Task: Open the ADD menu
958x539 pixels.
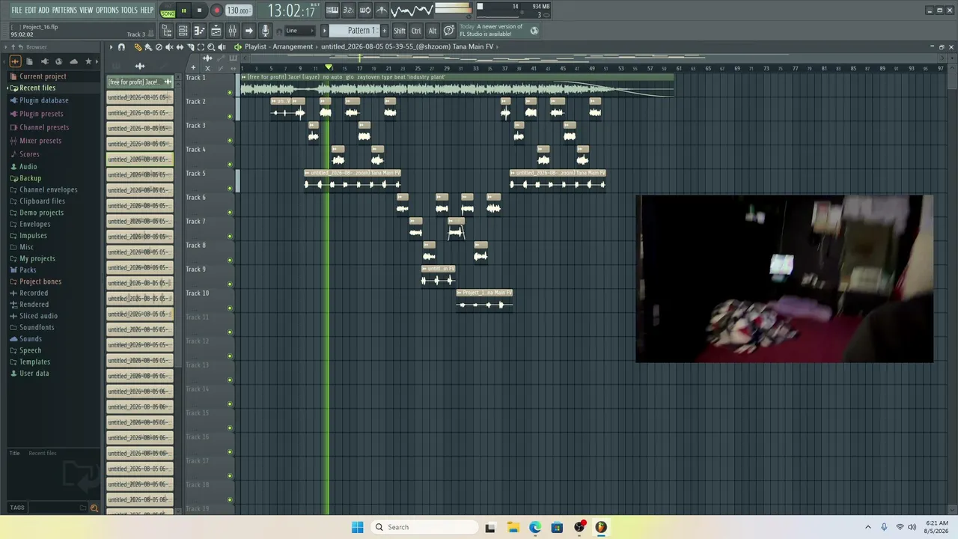Action: click(44, 10)
